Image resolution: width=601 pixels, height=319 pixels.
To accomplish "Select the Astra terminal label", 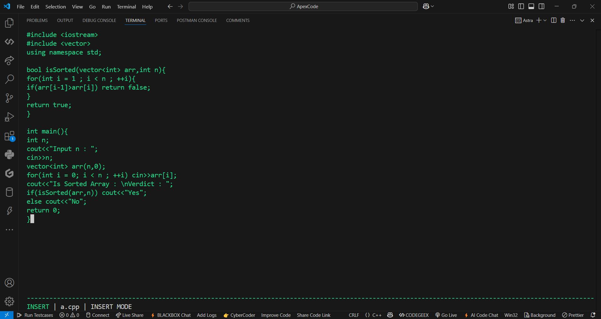I will (524, 20).
